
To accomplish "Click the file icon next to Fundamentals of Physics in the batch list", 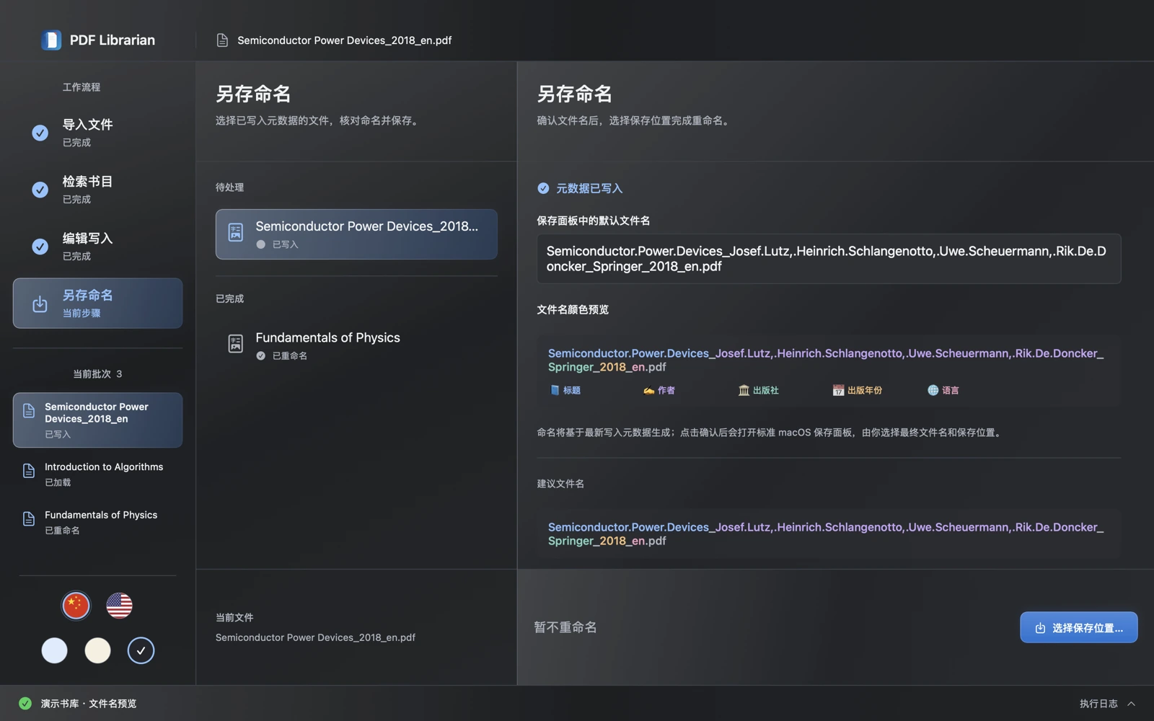I will coord(29,519).
